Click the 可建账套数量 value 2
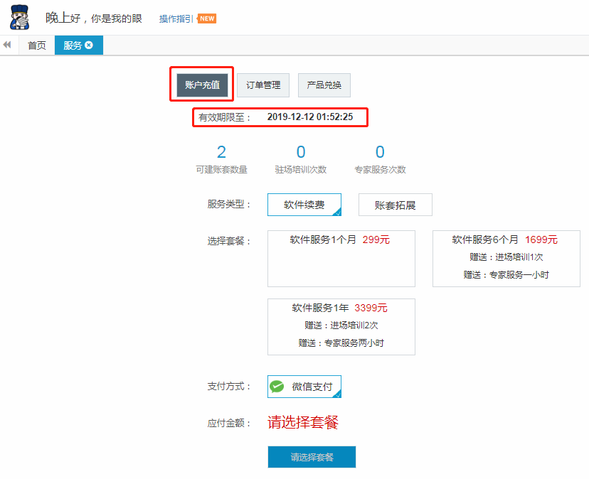589x479 pixels. tap(222, 152)
